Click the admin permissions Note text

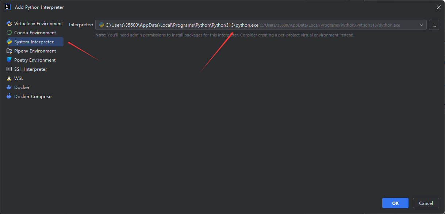point(225,35)
